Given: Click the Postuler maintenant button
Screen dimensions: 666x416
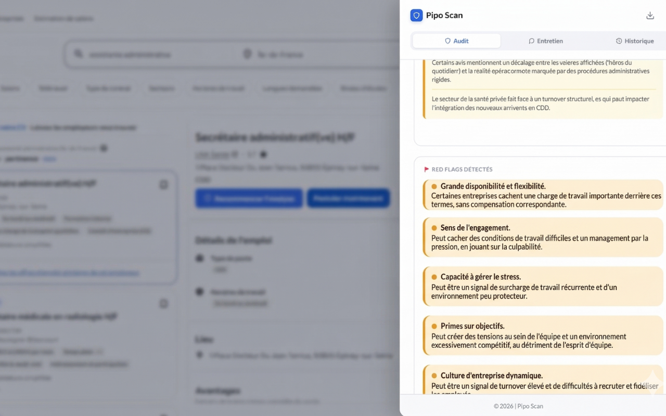Looking at the screenshot, I should [x=348, y=198].
